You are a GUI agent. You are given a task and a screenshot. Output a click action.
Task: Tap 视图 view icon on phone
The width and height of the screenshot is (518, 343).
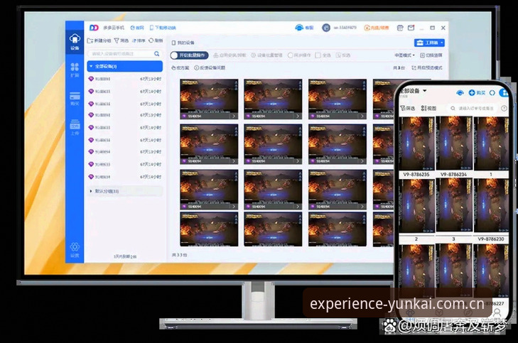428,108
